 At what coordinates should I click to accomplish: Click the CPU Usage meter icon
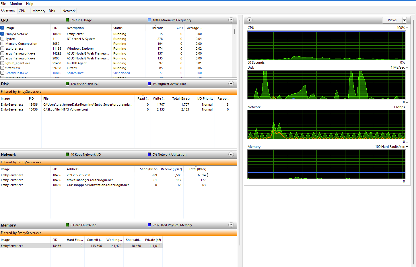(x=67, y=20)
